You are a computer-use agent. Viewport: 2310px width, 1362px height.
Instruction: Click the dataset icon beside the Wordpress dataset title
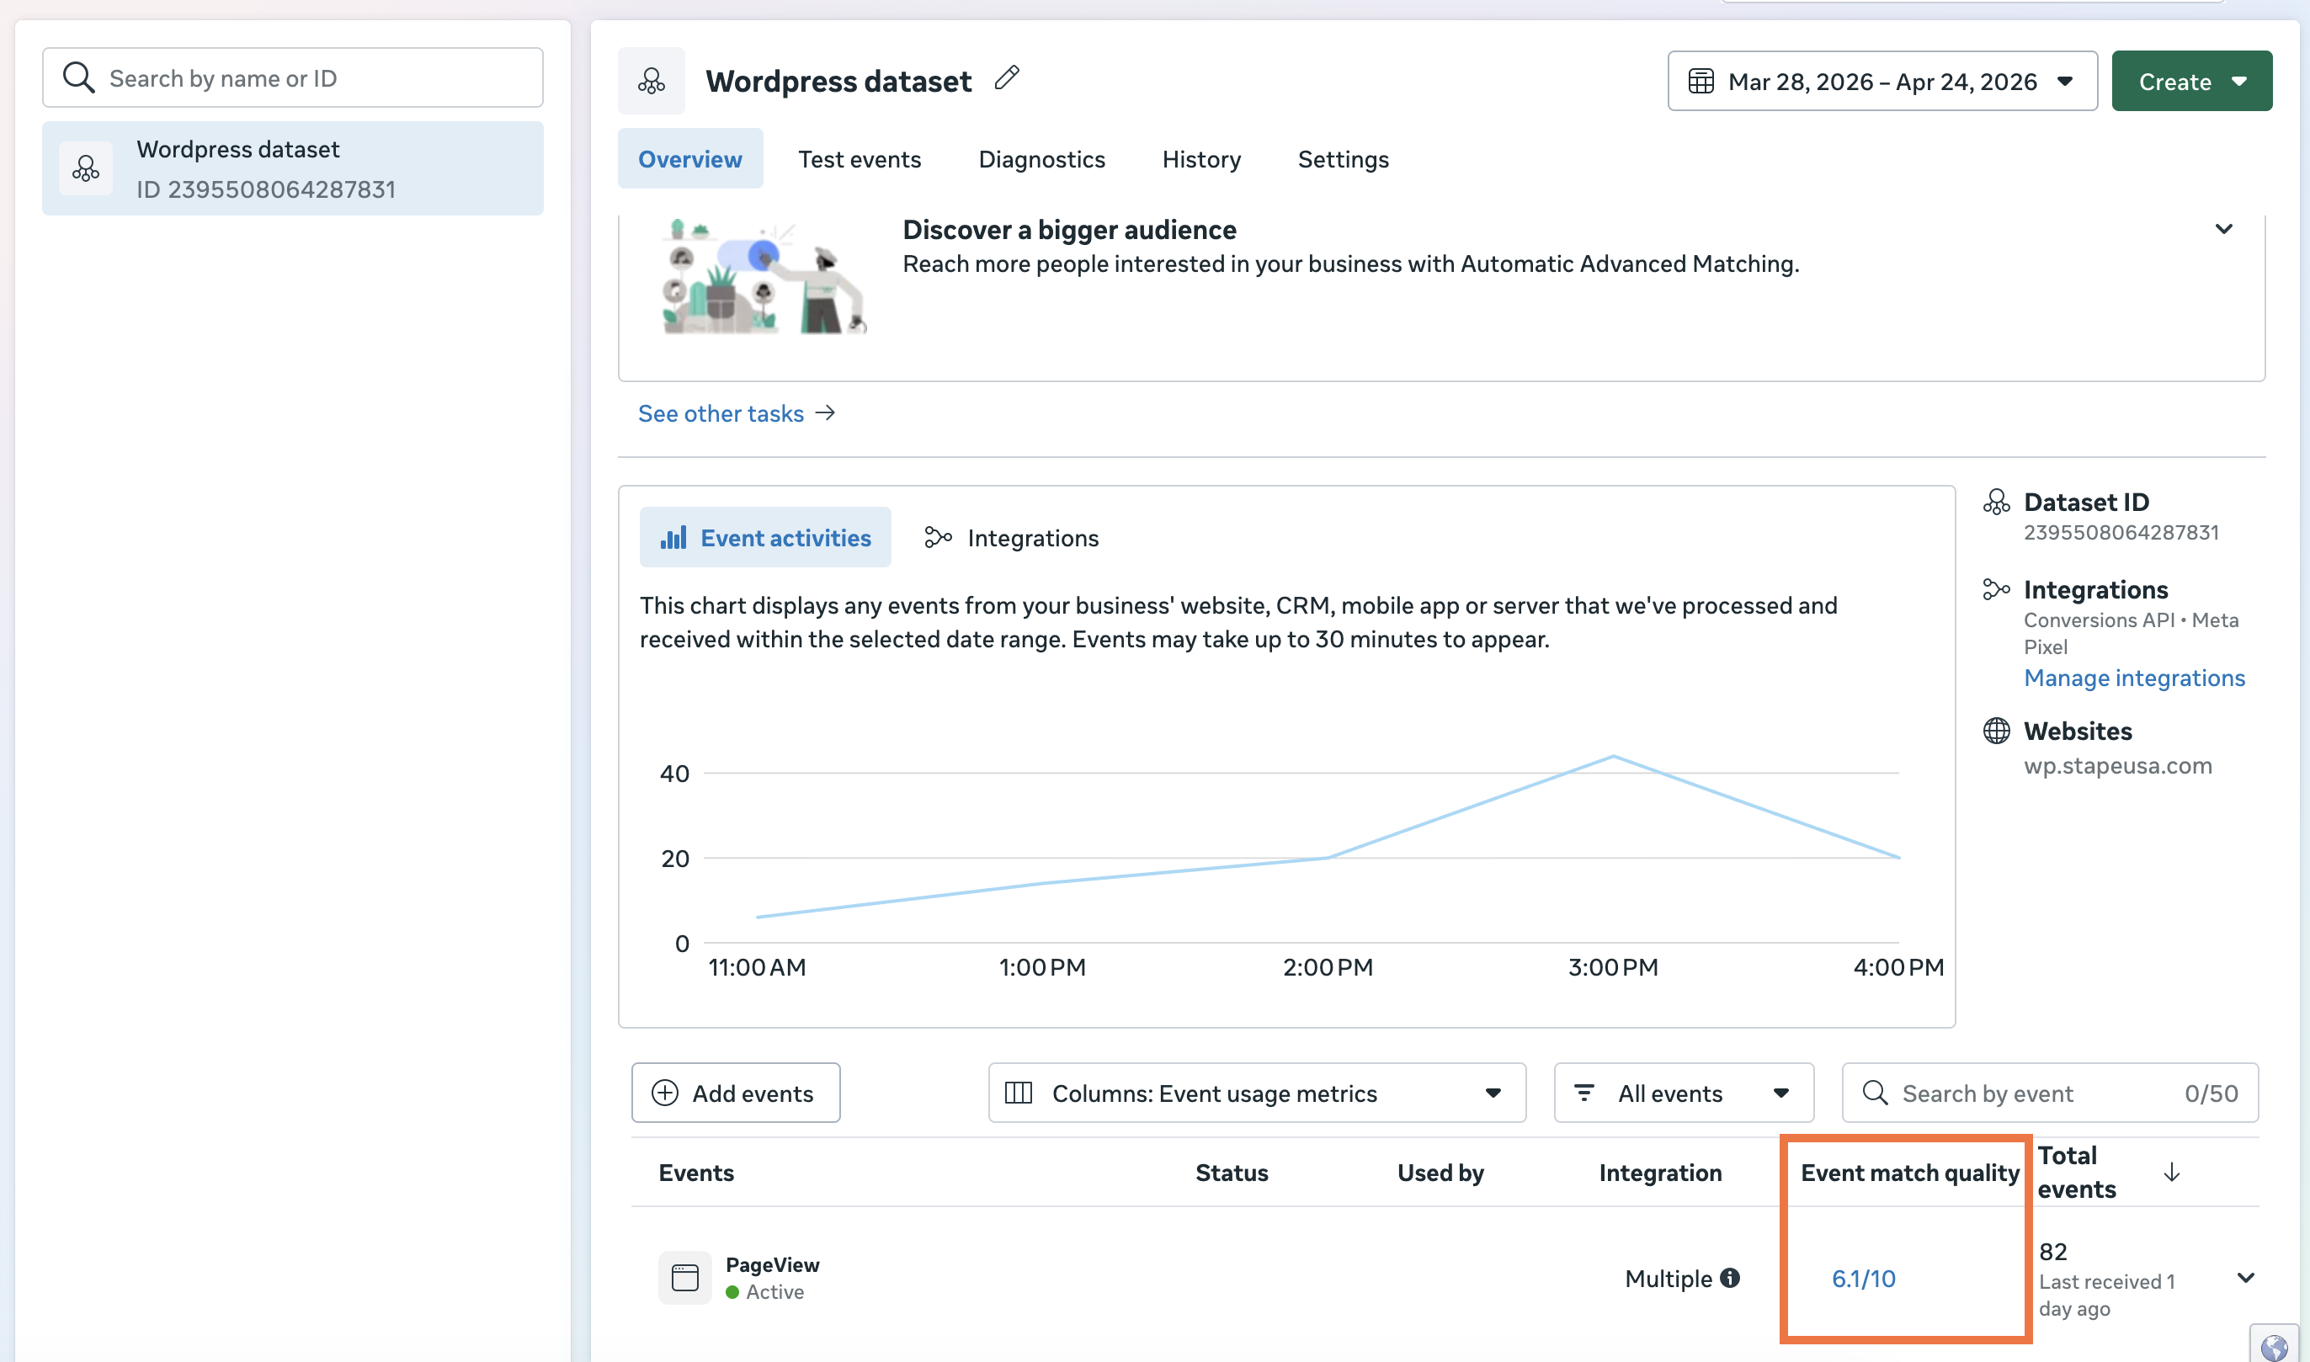(652, 81)
